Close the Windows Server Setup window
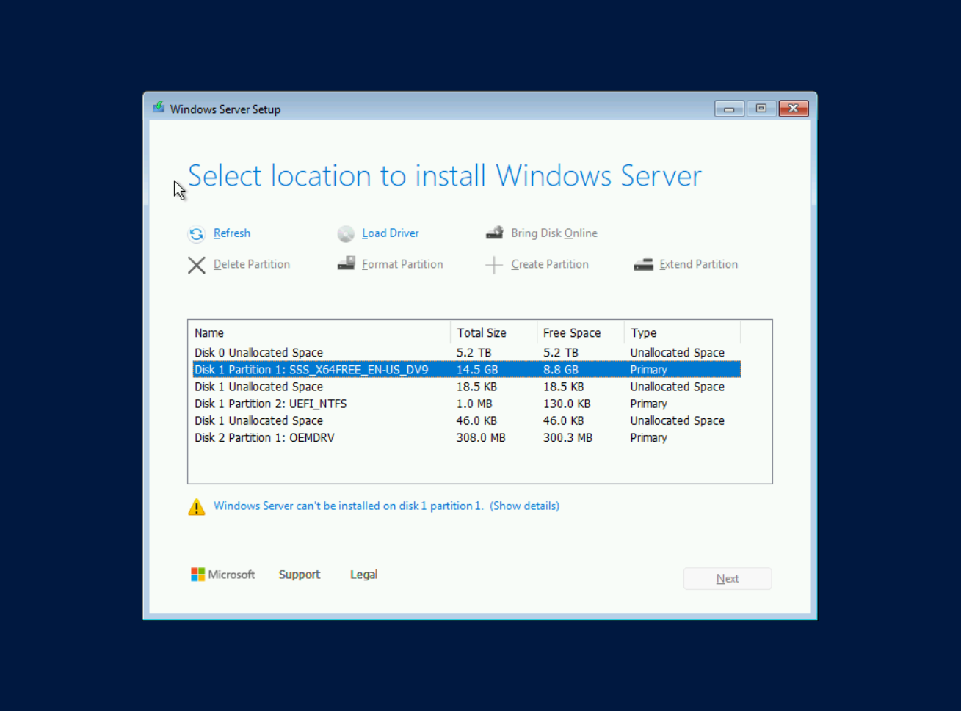The width and height of the screenshot is (961, 711). click(794, 109)
